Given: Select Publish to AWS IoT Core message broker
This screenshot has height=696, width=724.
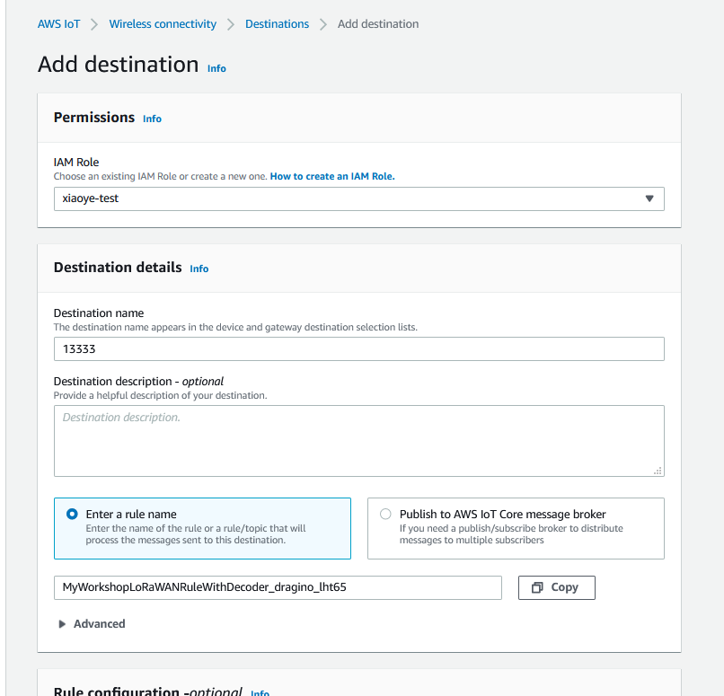Looking at the screenshot, I should 385,515.
